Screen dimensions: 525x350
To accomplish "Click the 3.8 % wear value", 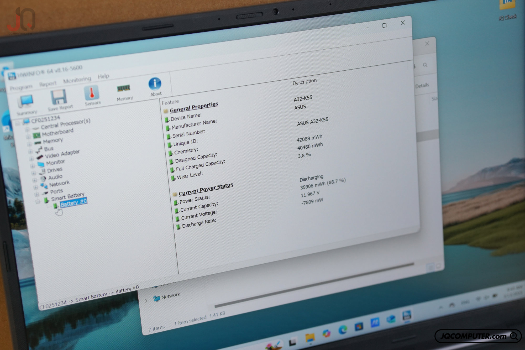I will coord(304,155).
